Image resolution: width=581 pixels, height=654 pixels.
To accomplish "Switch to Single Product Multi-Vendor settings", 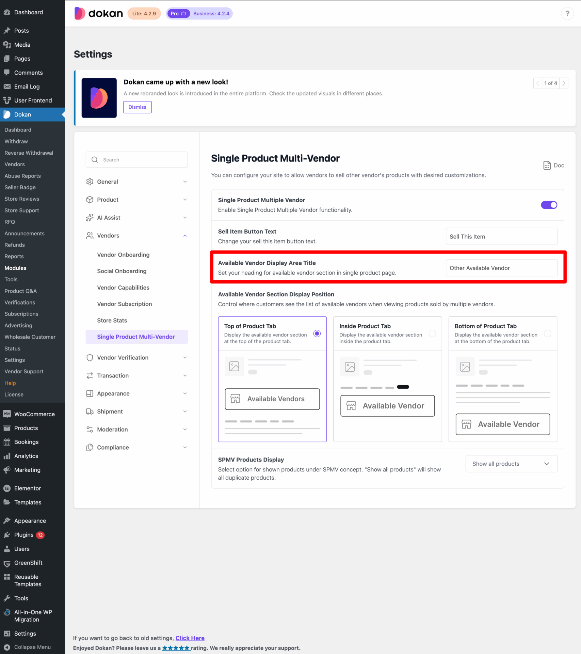I will pos(136,337).
